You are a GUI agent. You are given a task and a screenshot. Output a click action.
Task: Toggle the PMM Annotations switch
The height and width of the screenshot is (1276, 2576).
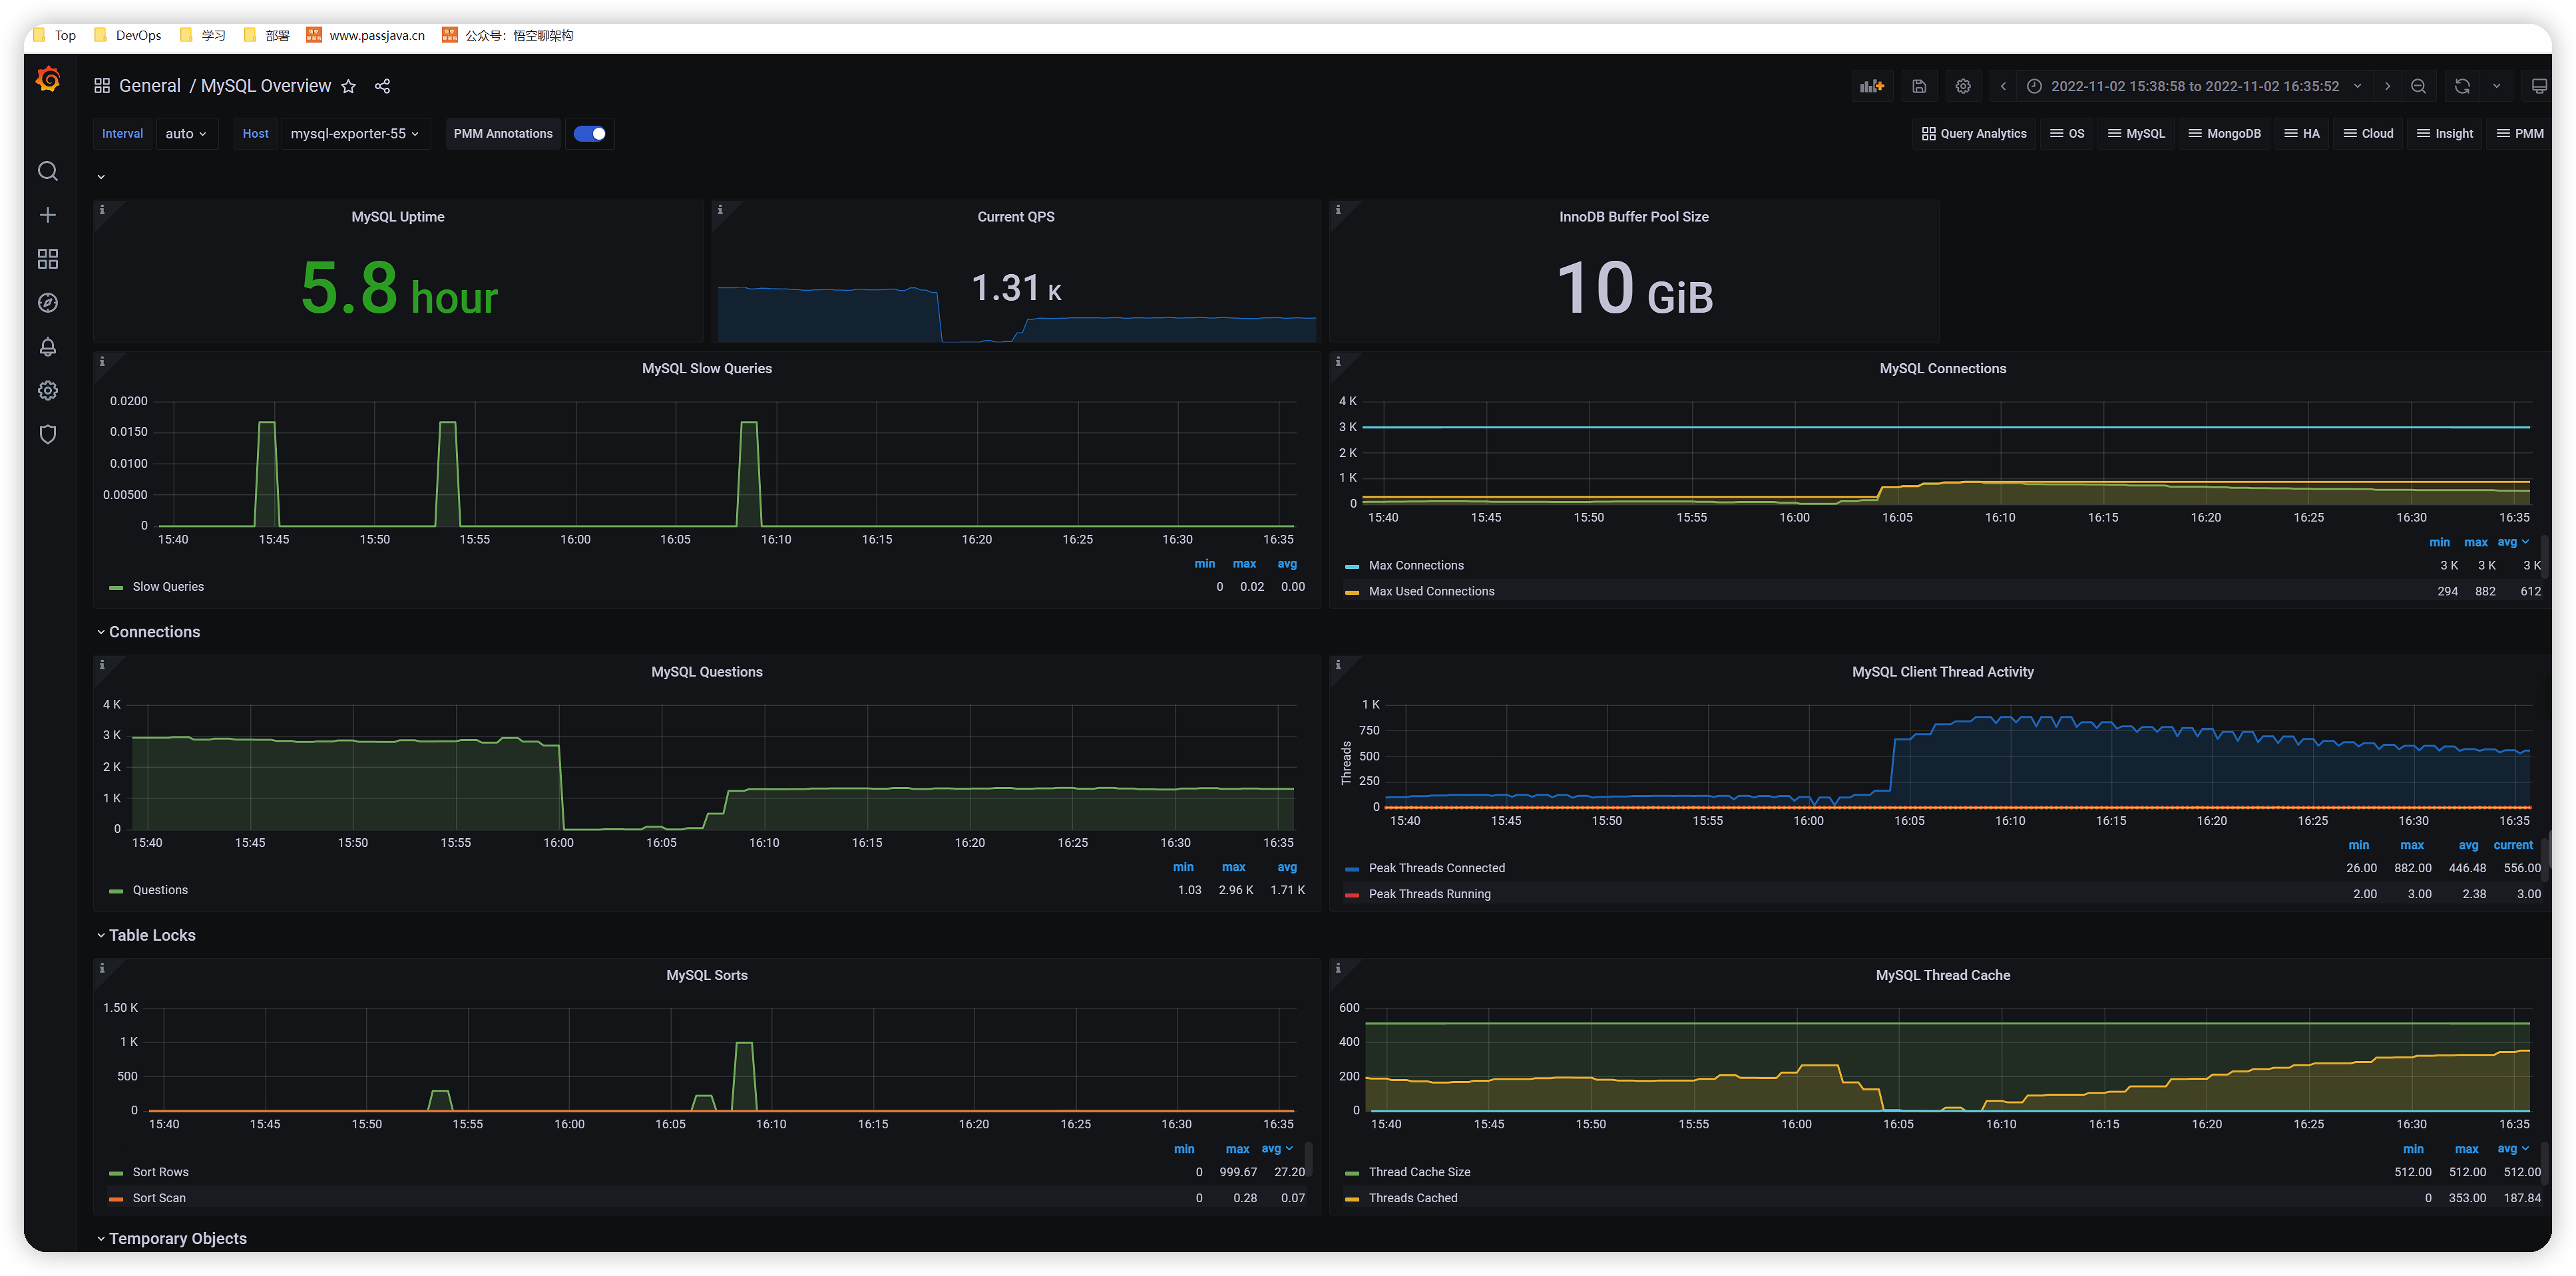pos(590,134)
